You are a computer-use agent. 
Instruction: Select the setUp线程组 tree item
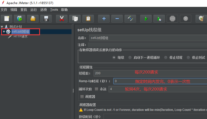click(20, 32)
